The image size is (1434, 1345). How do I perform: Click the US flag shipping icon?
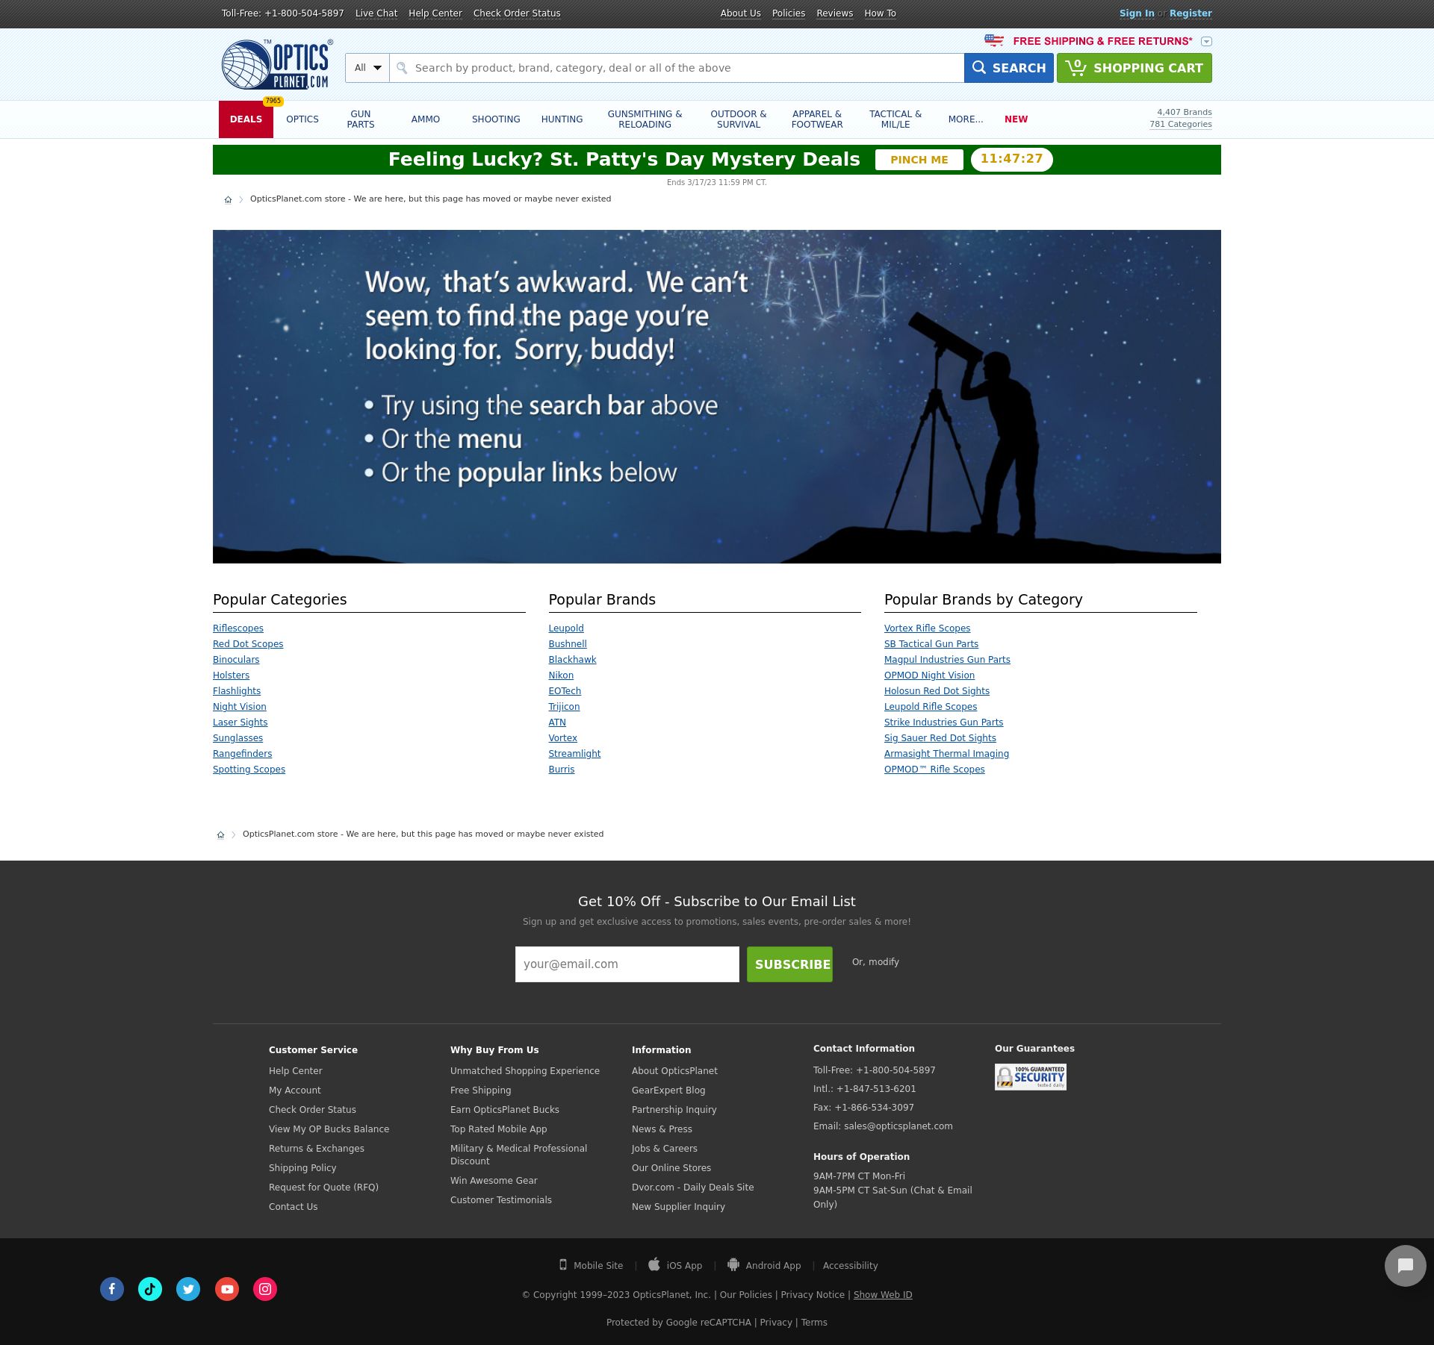pos(994,40)
